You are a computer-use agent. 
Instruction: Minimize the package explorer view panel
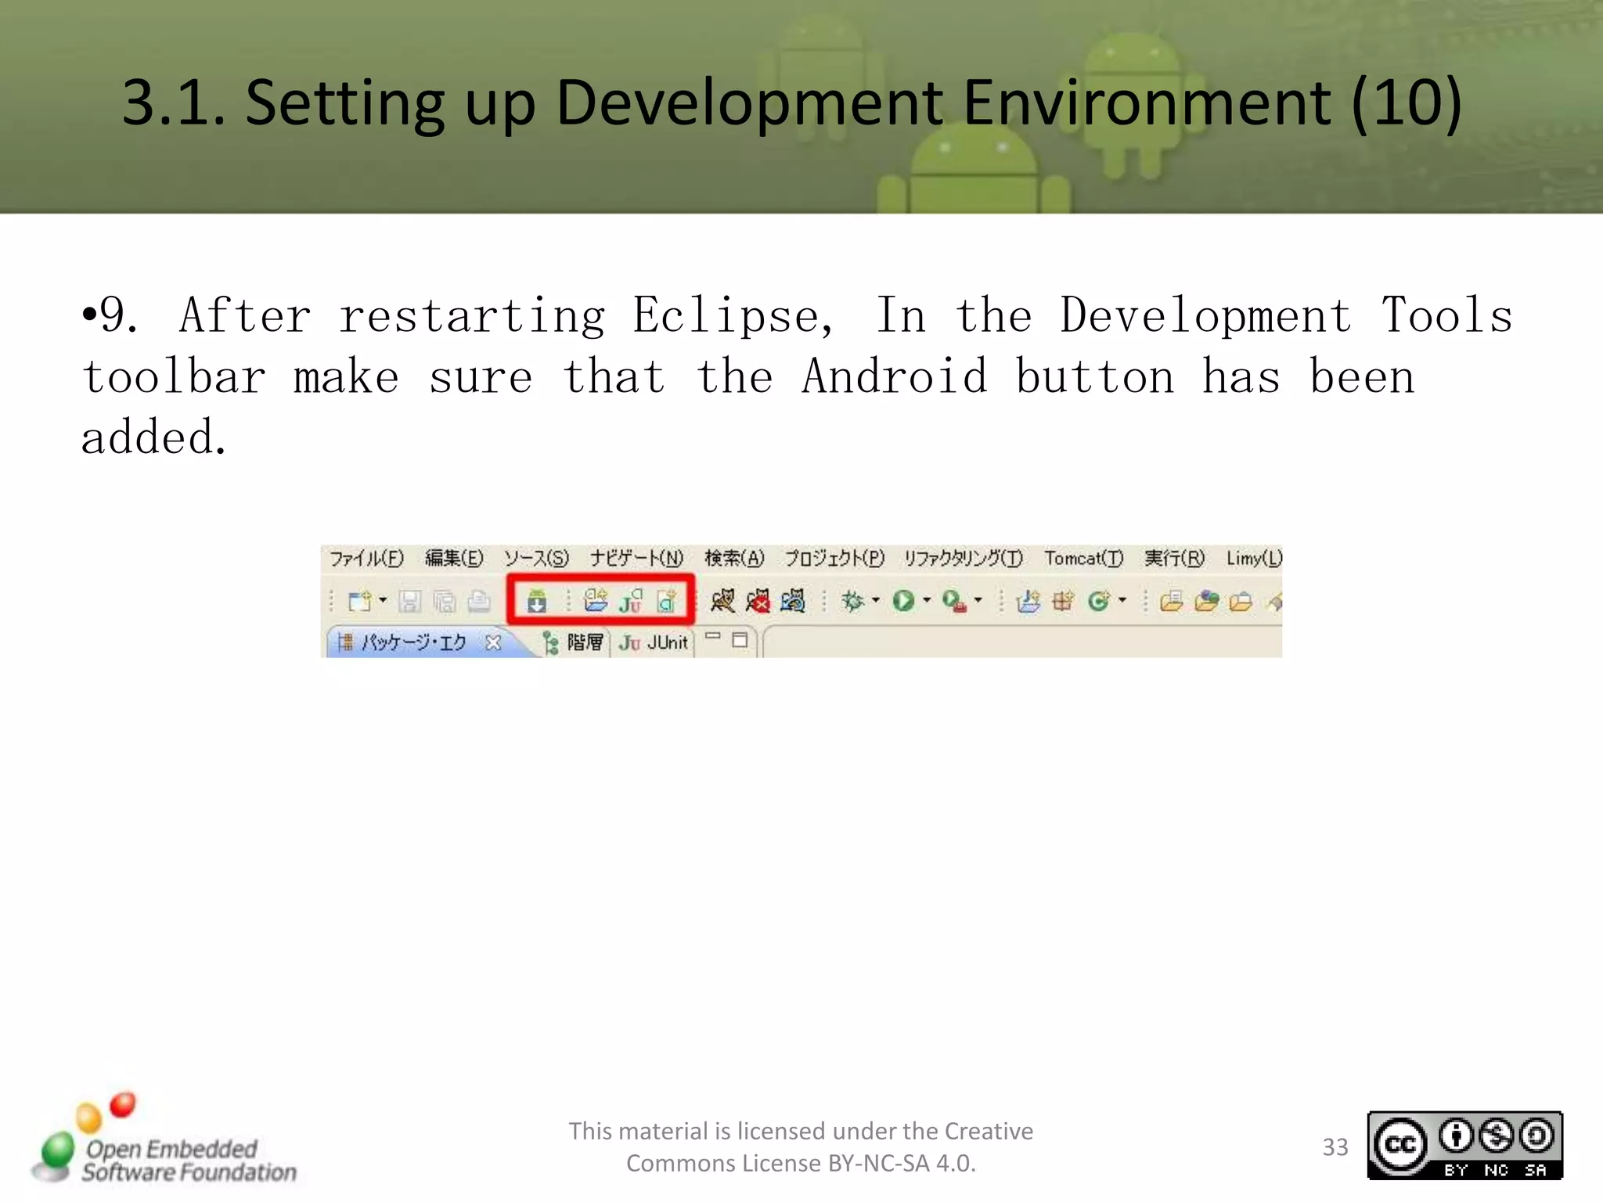(713, 636)
